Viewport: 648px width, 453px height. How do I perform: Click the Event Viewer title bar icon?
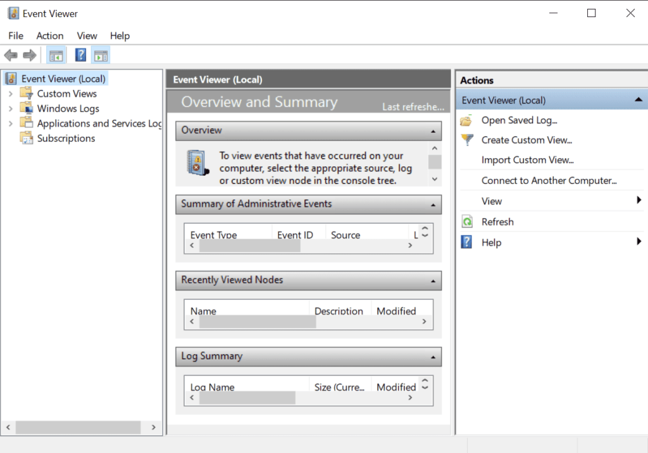pos(13,13)
